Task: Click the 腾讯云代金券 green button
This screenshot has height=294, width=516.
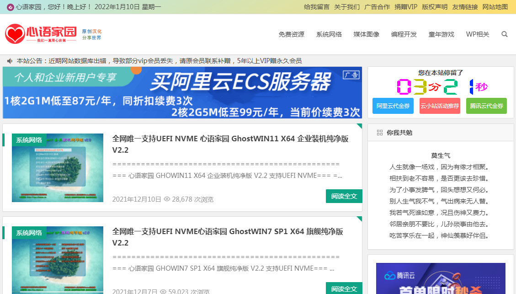Action: 486,106
